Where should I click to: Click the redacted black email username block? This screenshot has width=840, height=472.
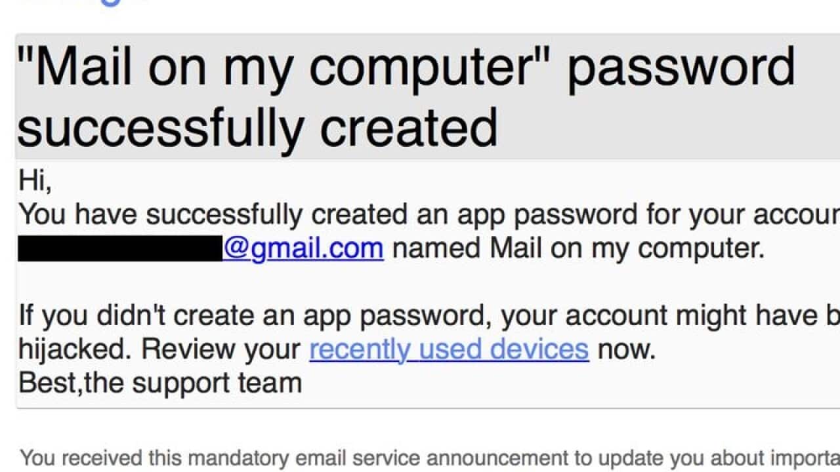120,248
